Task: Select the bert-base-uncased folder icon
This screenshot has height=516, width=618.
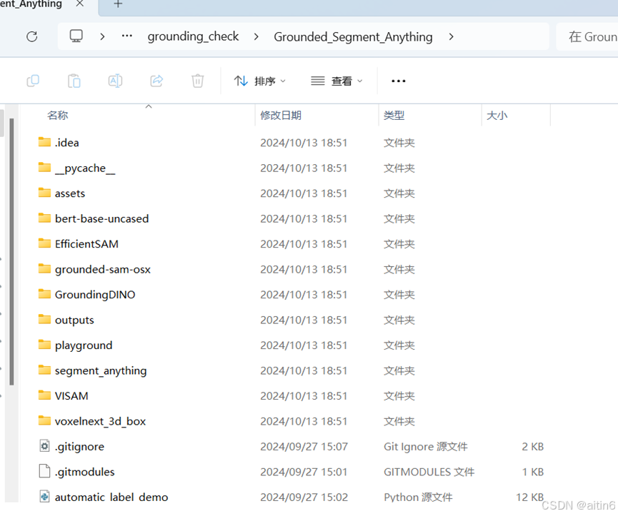Action: 44,218
